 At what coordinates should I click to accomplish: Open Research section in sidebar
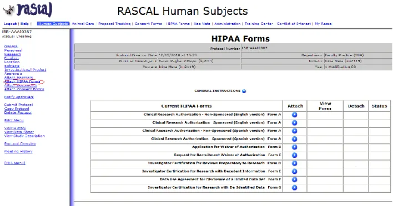13,54
